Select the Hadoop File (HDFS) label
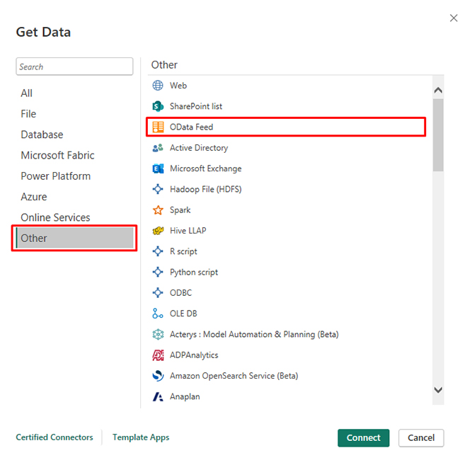This screenshot has width=460, height=465. pyautogui.click(x=205, y=189)
